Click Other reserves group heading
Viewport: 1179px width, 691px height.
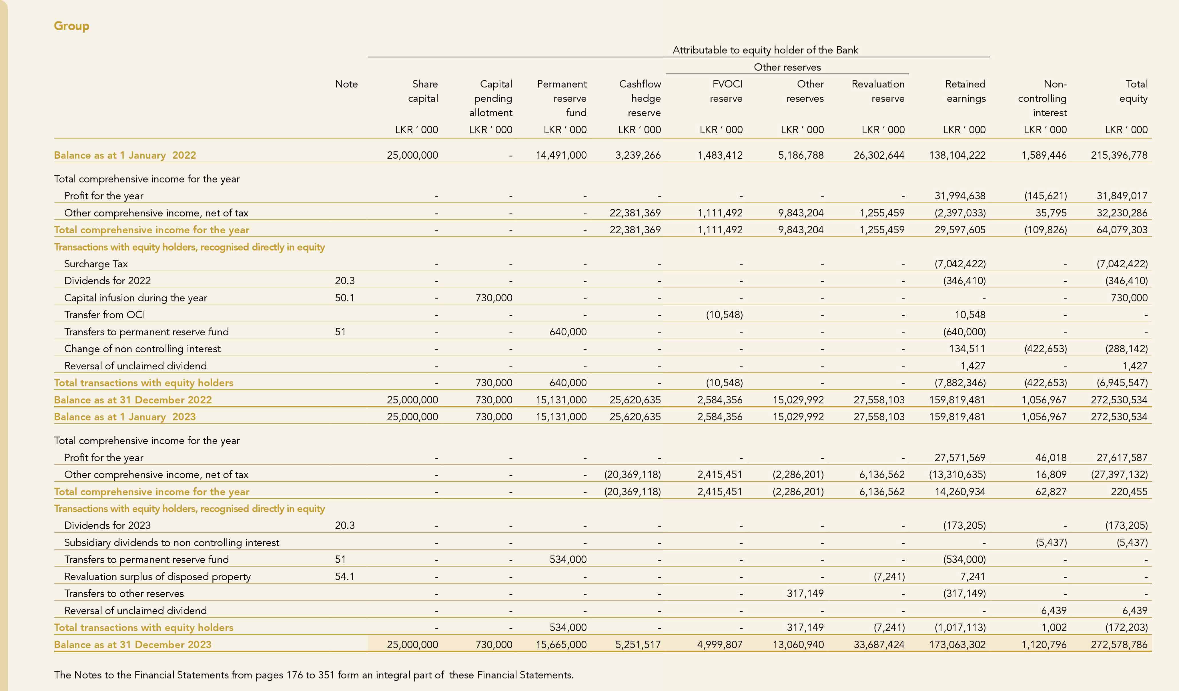click(787, 67)
